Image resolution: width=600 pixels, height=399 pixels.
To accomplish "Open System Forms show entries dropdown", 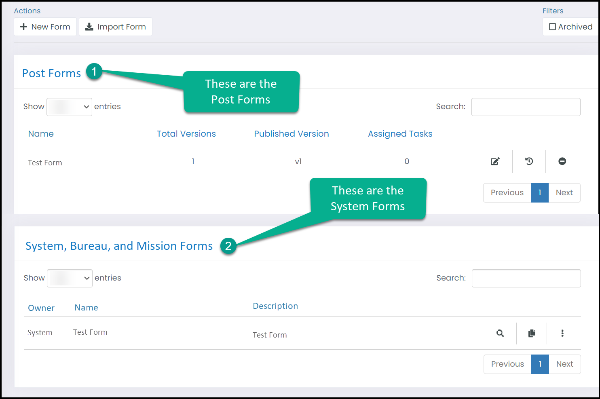I will (x=70, y=278).
